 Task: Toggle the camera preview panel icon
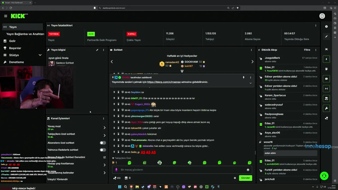[326, 98]
